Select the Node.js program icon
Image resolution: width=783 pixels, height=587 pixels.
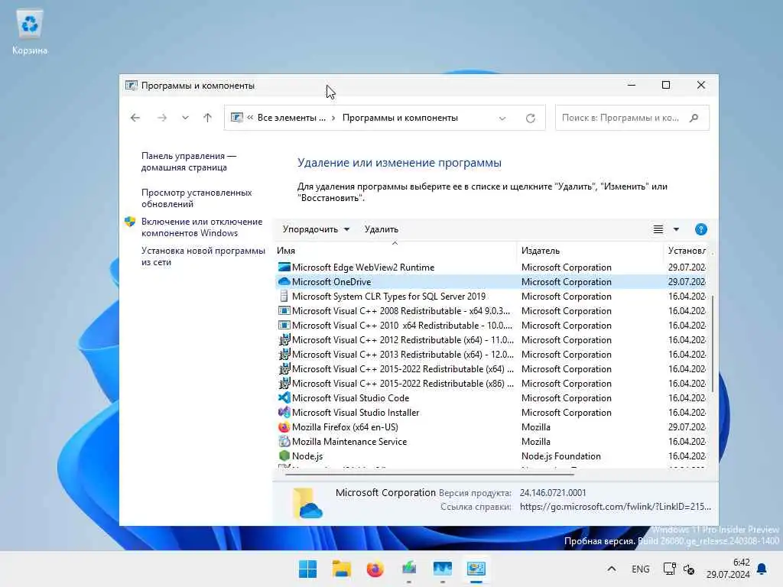pyautogui.click(x=284, y=456)
